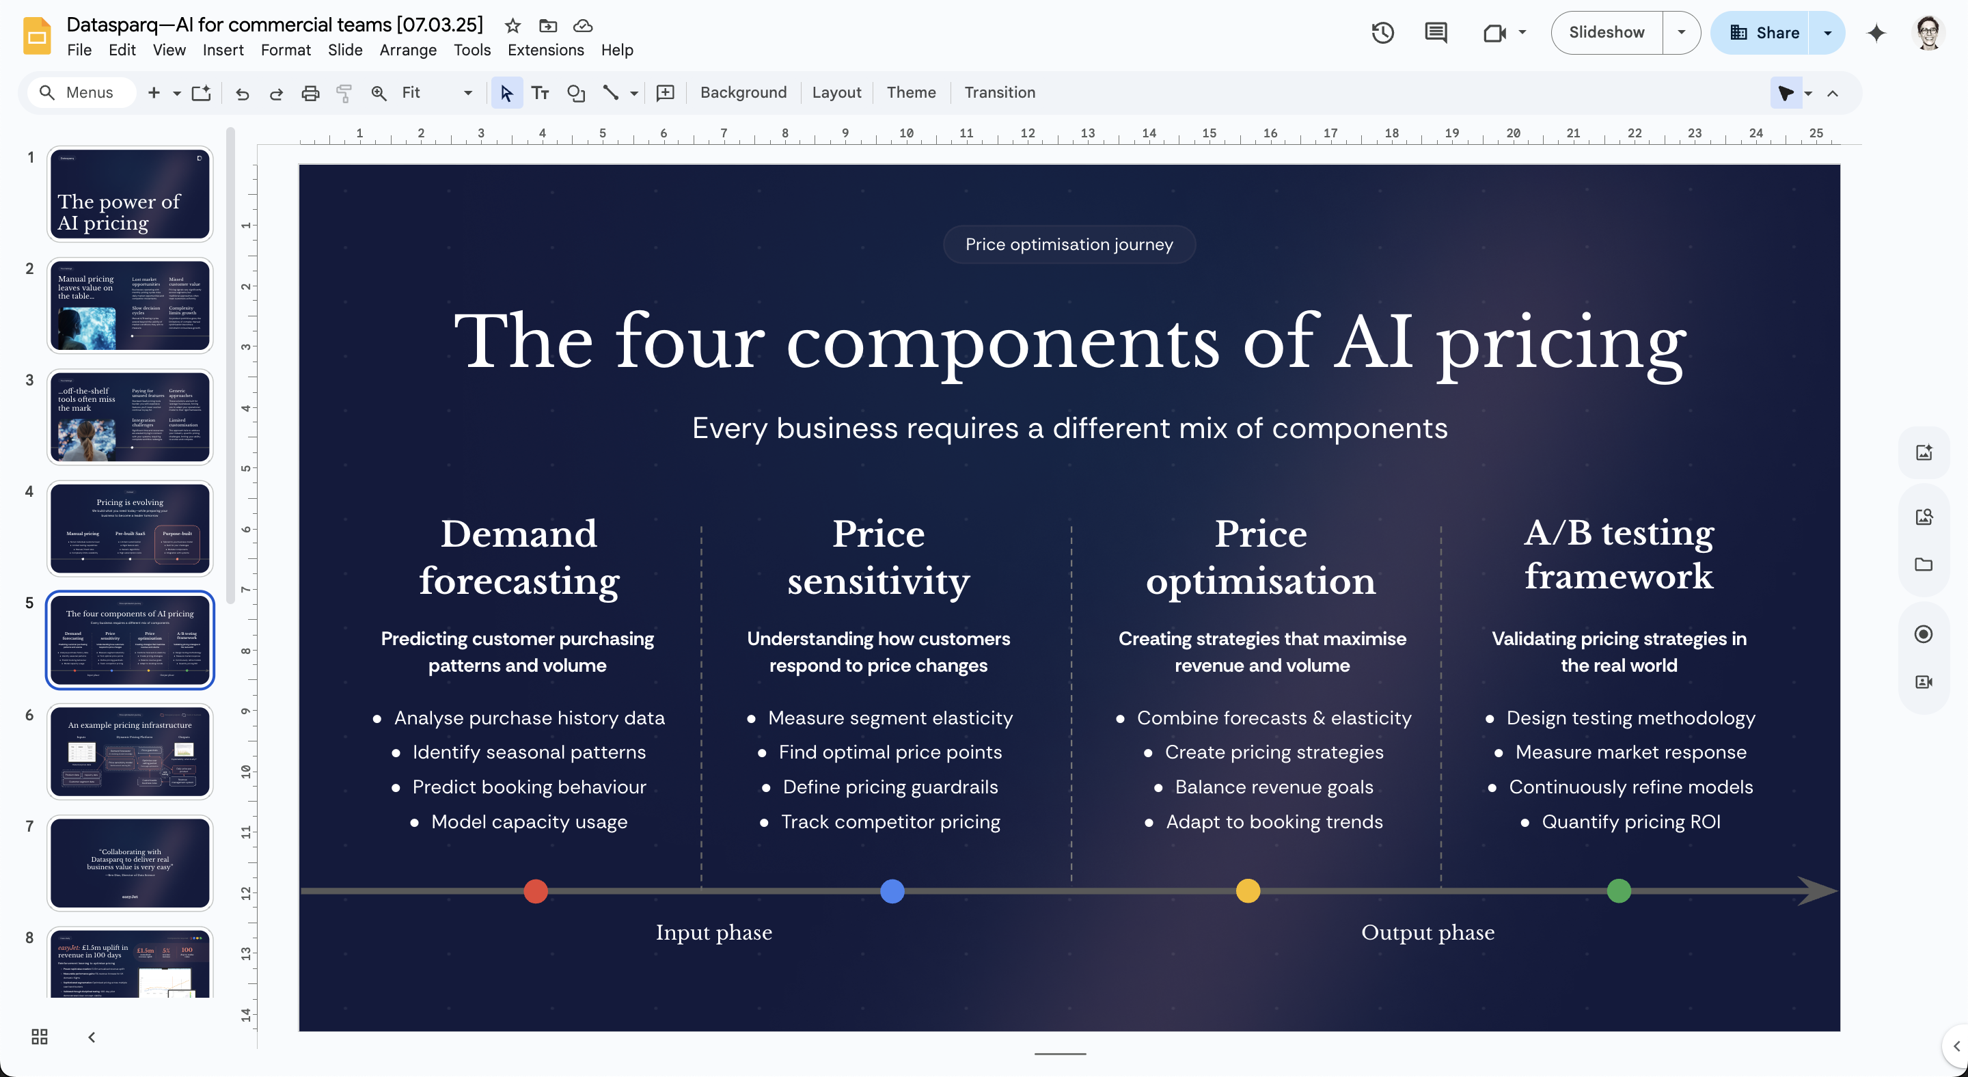Activate the paint format tool
Viewport: 1968px width, 1077px height.
point(344,93)
